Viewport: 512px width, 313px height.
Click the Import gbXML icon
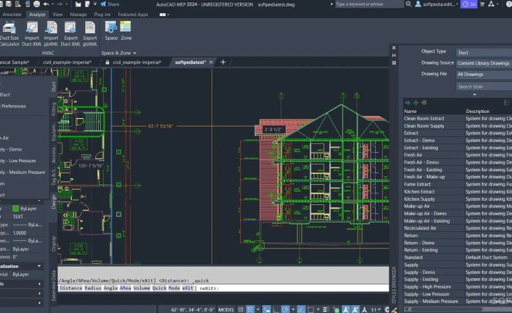pyautogui.click(x=51, y=27)
